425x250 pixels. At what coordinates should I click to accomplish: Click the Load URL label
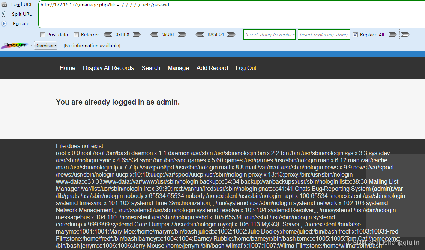point(22,4)
